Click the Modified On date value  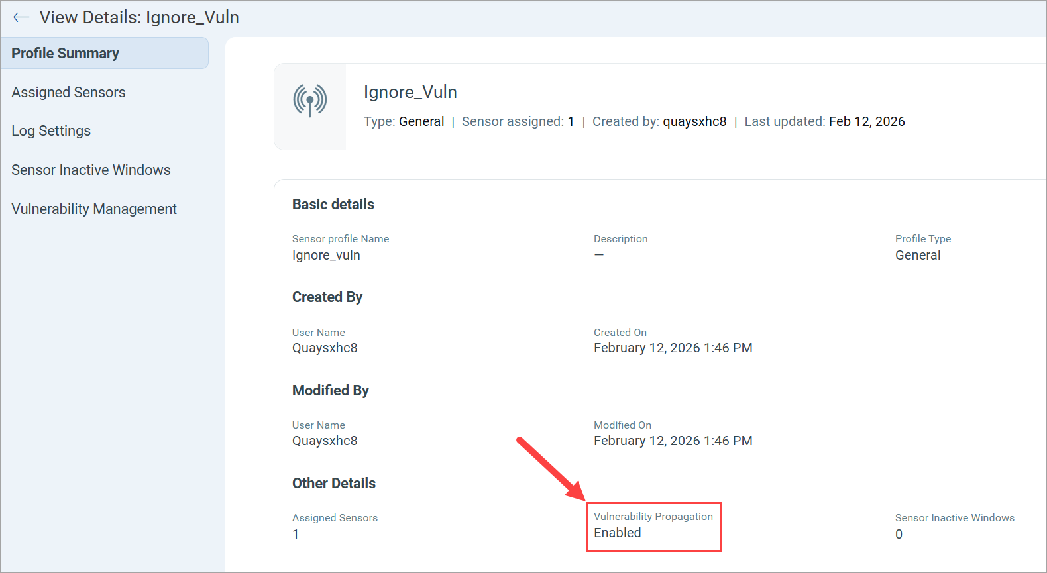click(x=673, y=441)
